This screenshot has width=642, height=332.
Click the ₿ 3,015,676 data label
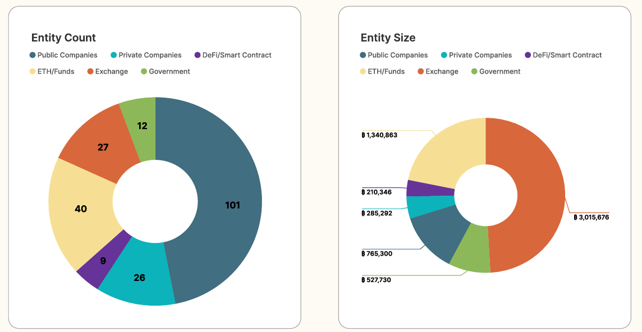pos(591,217)
